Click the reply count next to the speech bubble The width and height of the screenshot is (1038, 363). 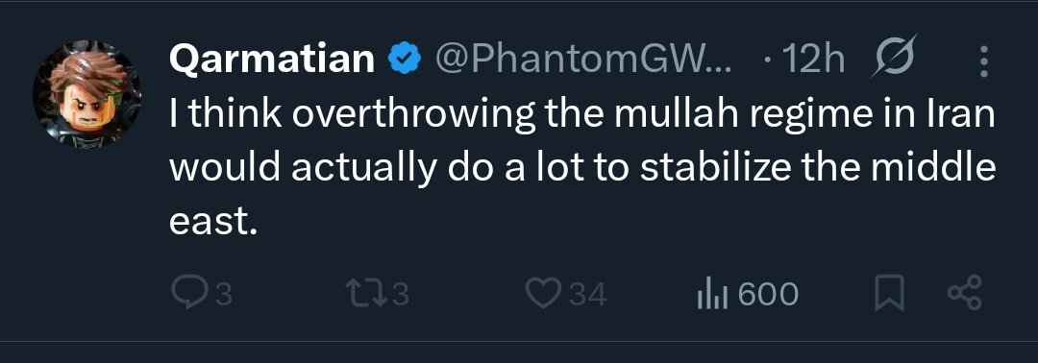pyautogui.click(x=224, y=294)
